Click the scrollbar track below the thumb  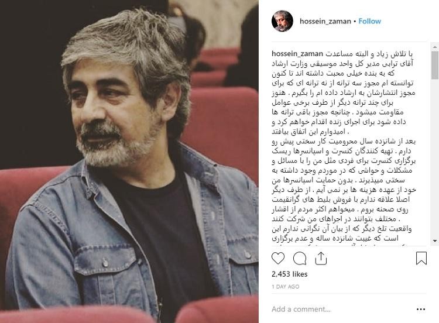435,158
